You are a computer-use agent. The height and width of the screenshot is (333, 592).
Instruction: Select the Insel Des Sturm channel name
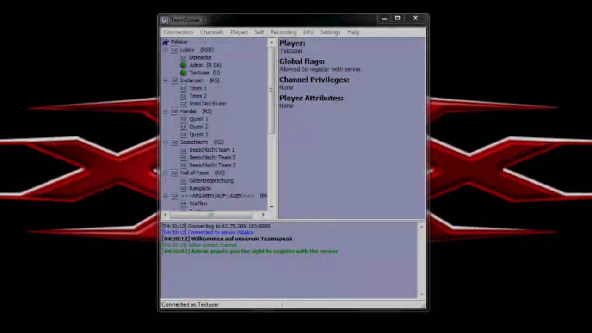click(x=208, y=104)
